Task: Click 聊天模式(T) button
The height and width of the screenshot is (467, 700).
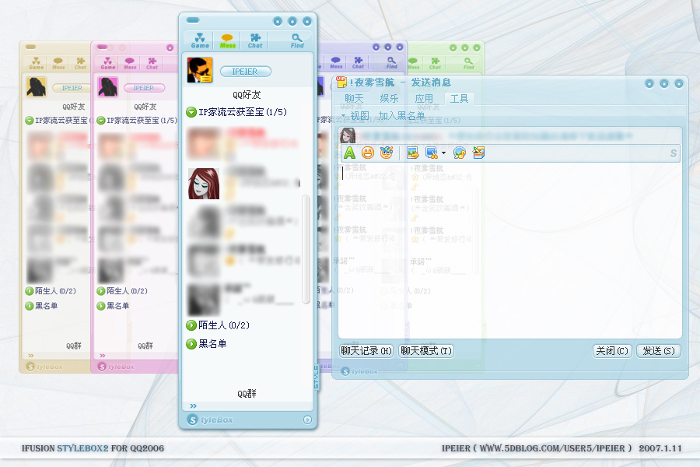Action: tap(426, 351)
